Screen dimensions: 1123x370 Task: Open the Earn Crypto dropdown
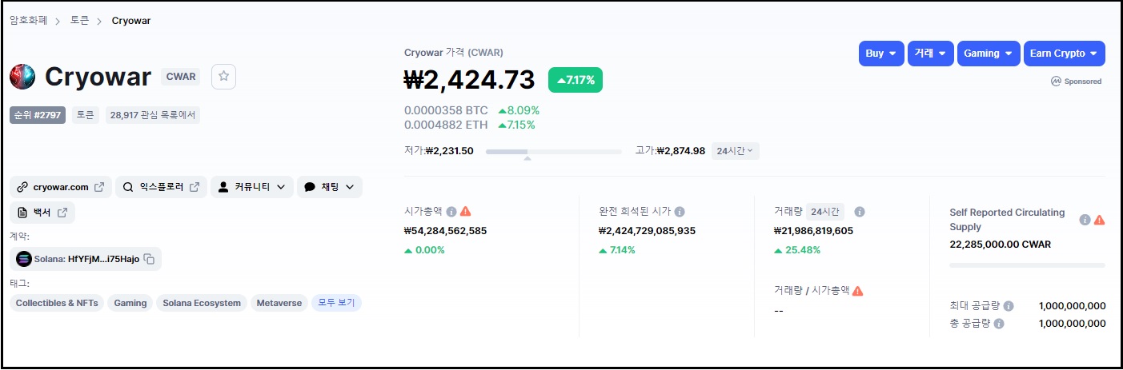1064,54
